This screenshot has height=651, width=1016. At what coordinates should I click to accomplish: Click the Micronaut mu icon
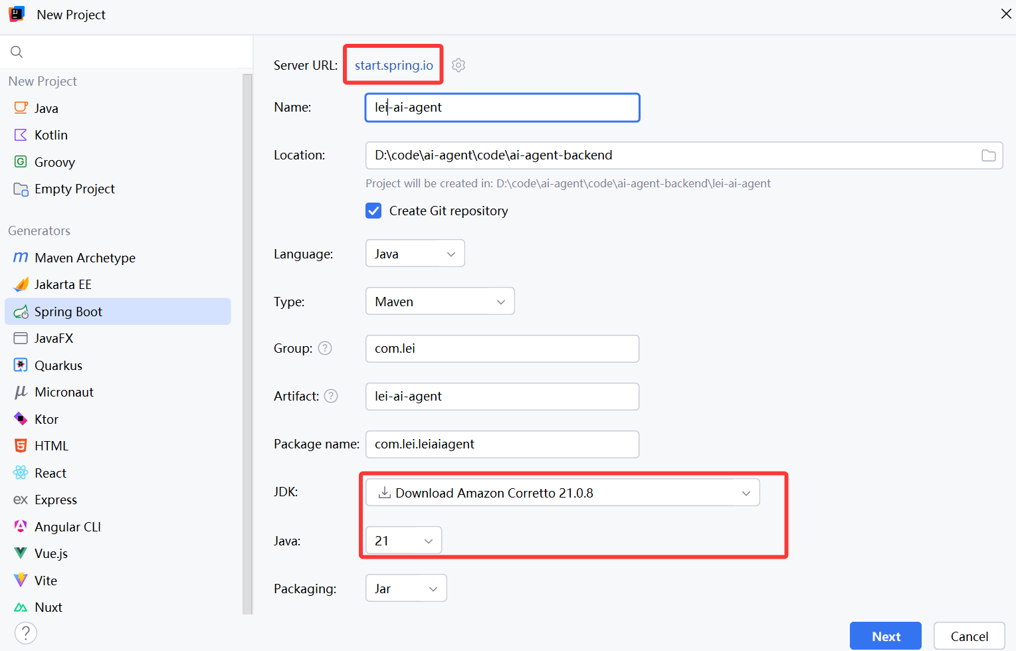[x=21, y=392]
